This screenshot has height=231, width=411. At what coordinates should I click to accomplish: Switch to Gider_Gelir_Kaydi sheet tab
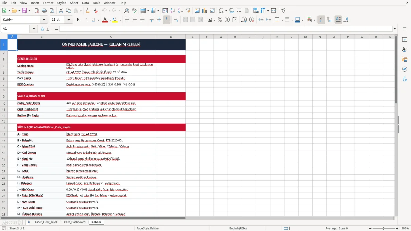(46, 222)
